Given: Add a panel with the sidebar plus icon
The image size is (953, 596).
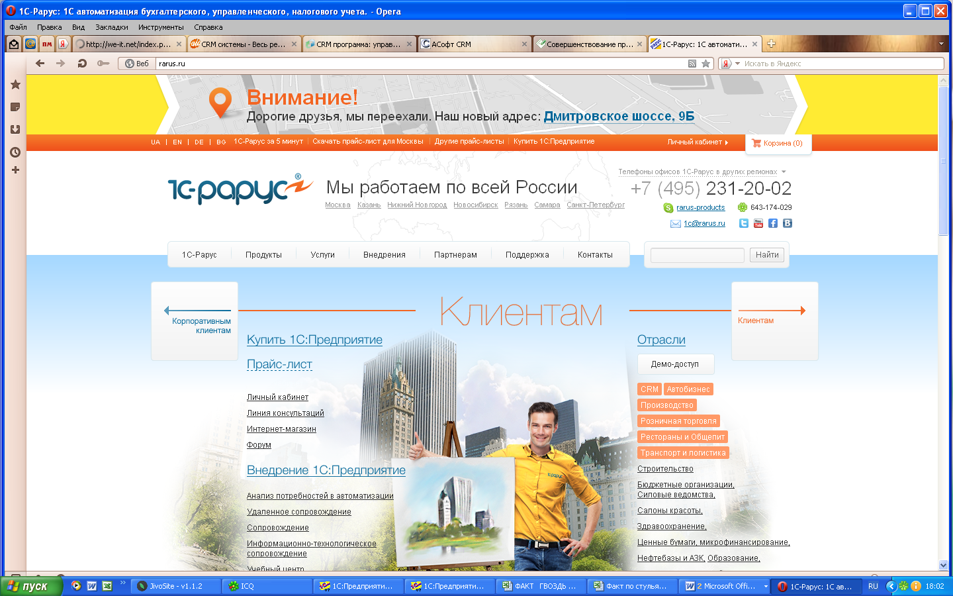Looking at the screenshot, I should tap(15, 170).
